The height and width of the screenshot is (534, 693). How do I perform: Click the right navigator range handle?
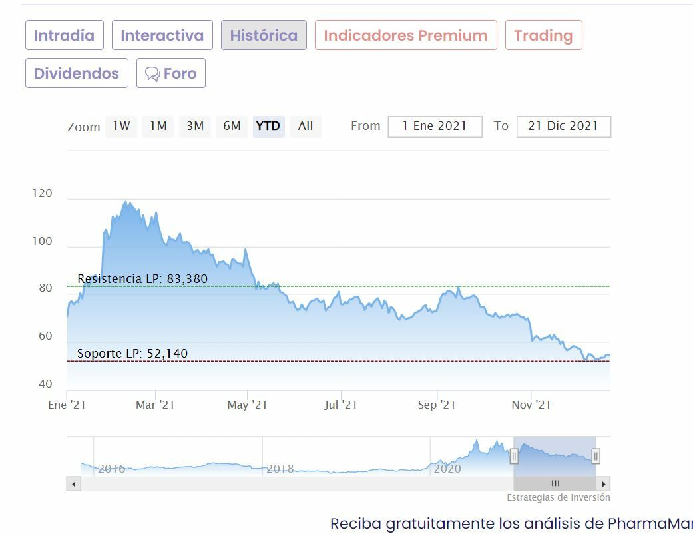pyautogui.click(x=596, y=456)
